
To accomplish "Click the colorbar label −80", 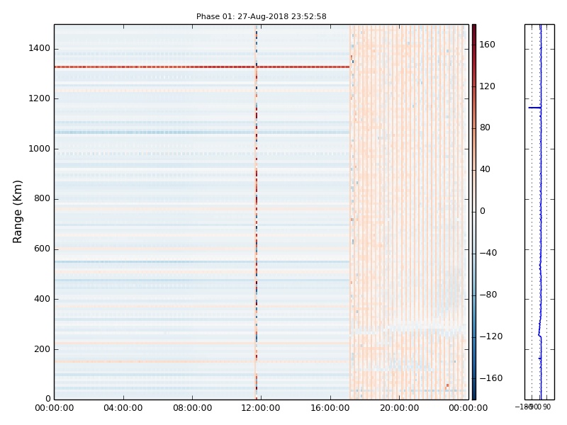I will pos(488,295).
